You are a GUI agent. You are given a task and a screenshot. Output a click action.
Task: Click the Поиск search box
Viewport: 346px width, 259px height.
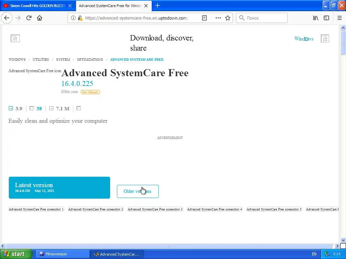coord(262,18)
